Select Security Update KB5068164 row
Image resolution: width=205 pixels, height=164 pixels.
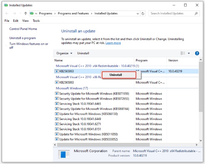pyautogui.click(x=126, y=109)
